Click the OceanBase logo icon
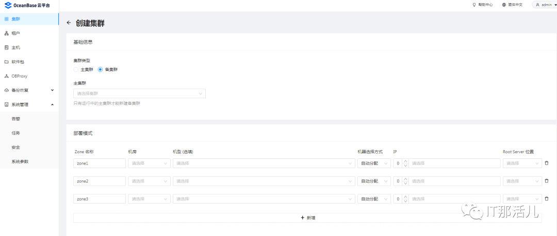This screenshot has width=557, height=236. tap(8, 5)
